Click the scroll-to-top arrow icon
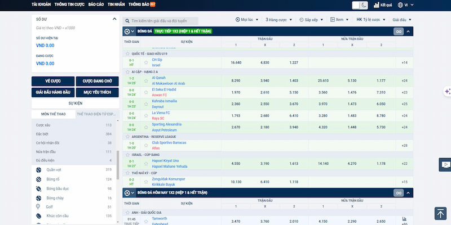The image size is (451, 225). 440,213
